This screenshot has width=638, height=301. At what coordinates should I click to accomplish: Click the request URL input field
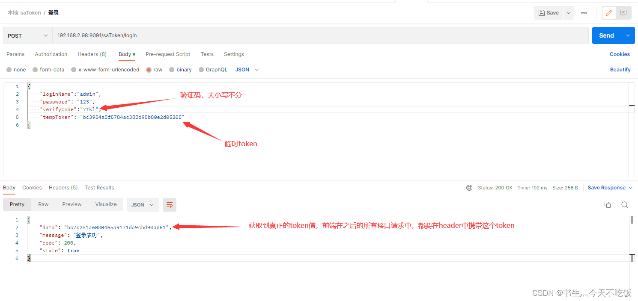coord(214,35)
